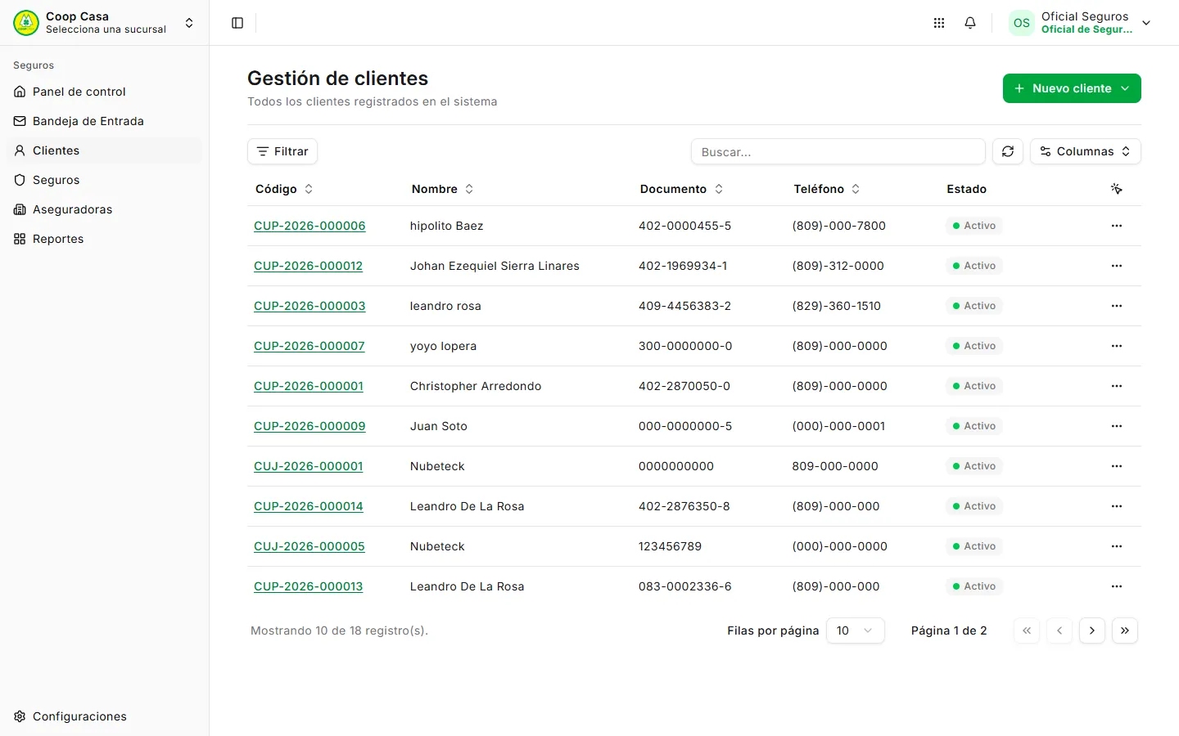
Task: Open row actions for CUJ-2026-000005 Nubeteck
Action: pyautogui.click(x=1117, y=546)
